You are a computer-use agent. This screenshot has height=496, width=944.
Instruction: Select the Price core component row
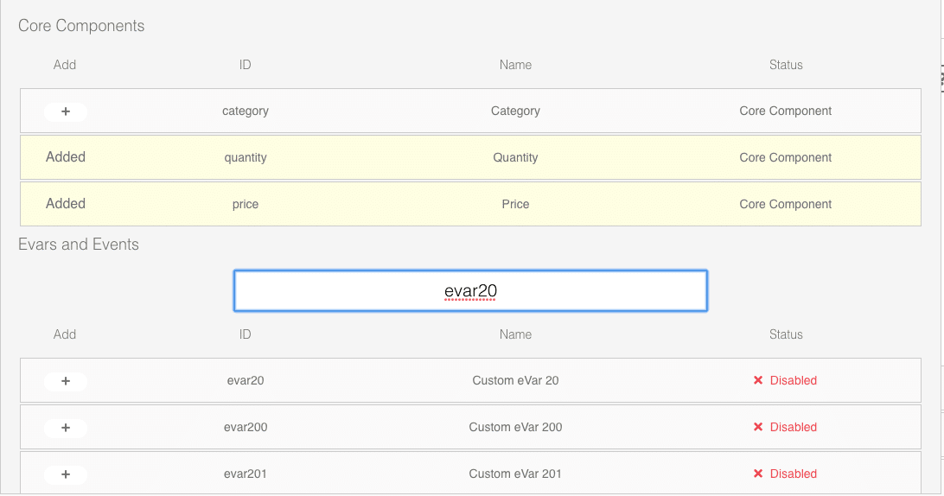click(470, 204)
